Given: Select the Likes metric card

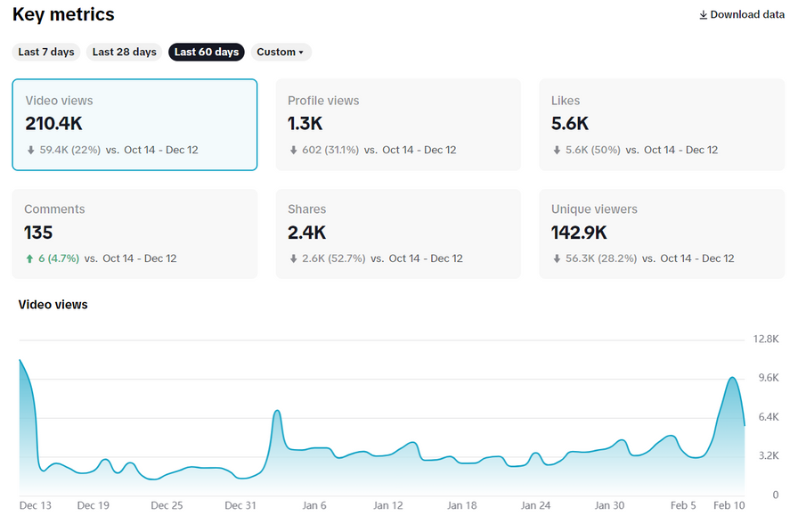Looking at the screenshot, I should click(662, 124).
